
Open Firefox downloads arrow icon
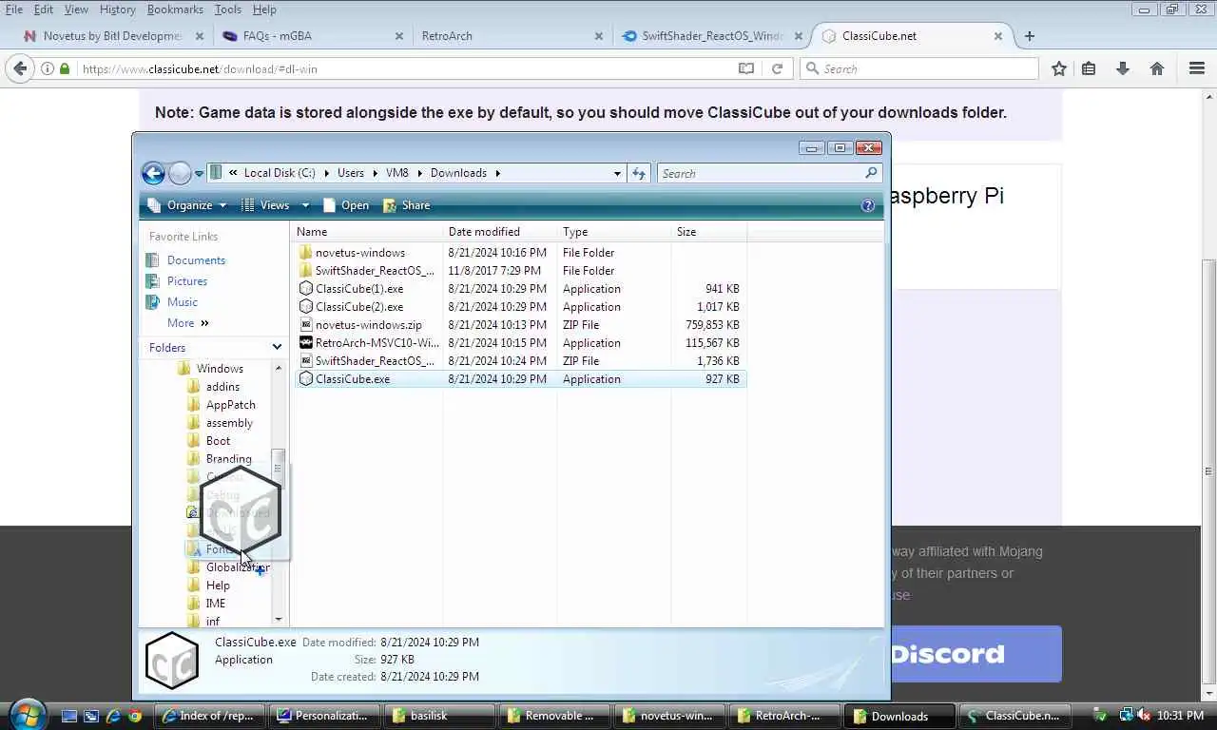click(1123, 68)
